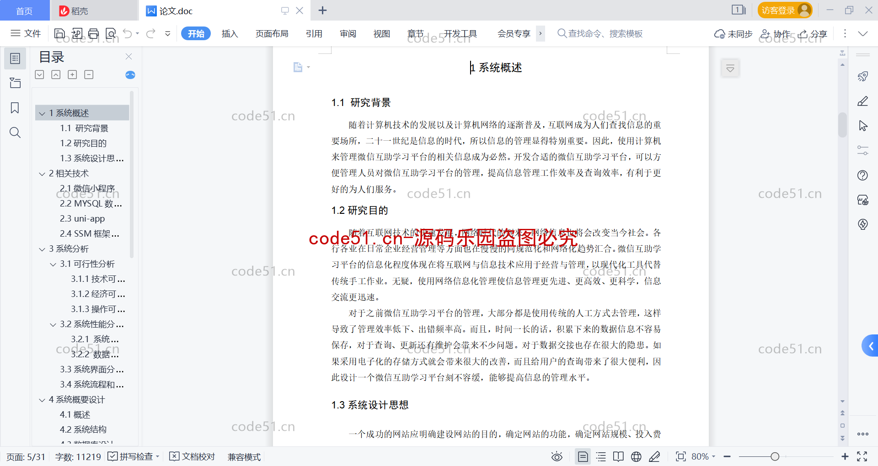Collapse the '3.2 系统性能分...' outline node

[x=53, y=324]
